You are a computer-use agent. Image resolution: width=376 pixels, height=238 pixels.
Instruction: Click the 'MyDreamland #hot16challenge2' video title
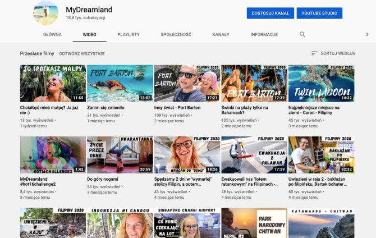click(38, 182)
